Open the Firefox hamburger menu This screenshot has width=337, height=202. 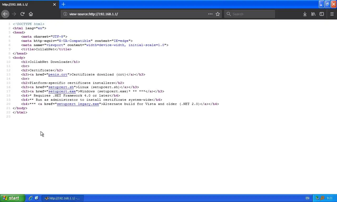[x=332, y=14]
